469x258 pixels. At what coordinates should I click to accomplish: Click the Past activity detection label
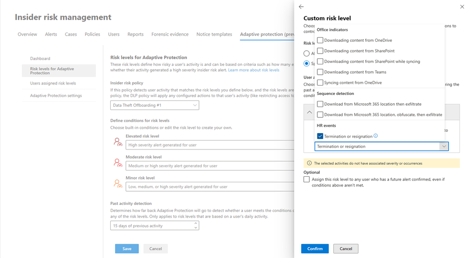coord(131,203)
